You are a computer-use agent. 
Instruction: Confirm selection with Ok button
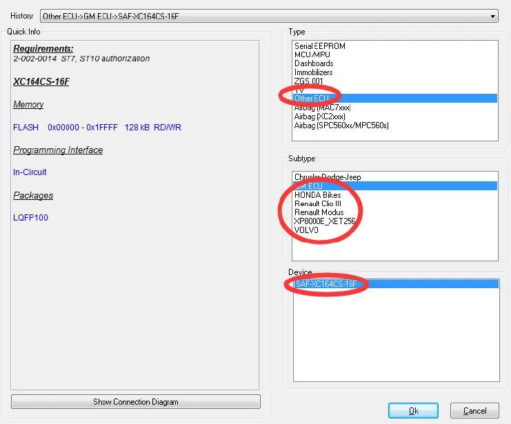pyautogui.click(x=413, y=411)
